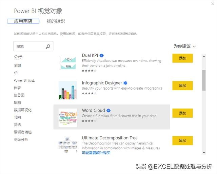Select the 全部 category

click(17, 65)
